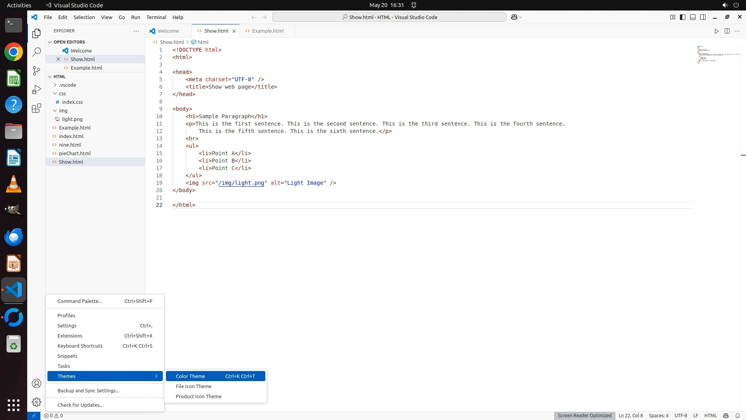746x420 pixels.
Task: Toggle the Panel layout button
Action: (x=693, y=17)
